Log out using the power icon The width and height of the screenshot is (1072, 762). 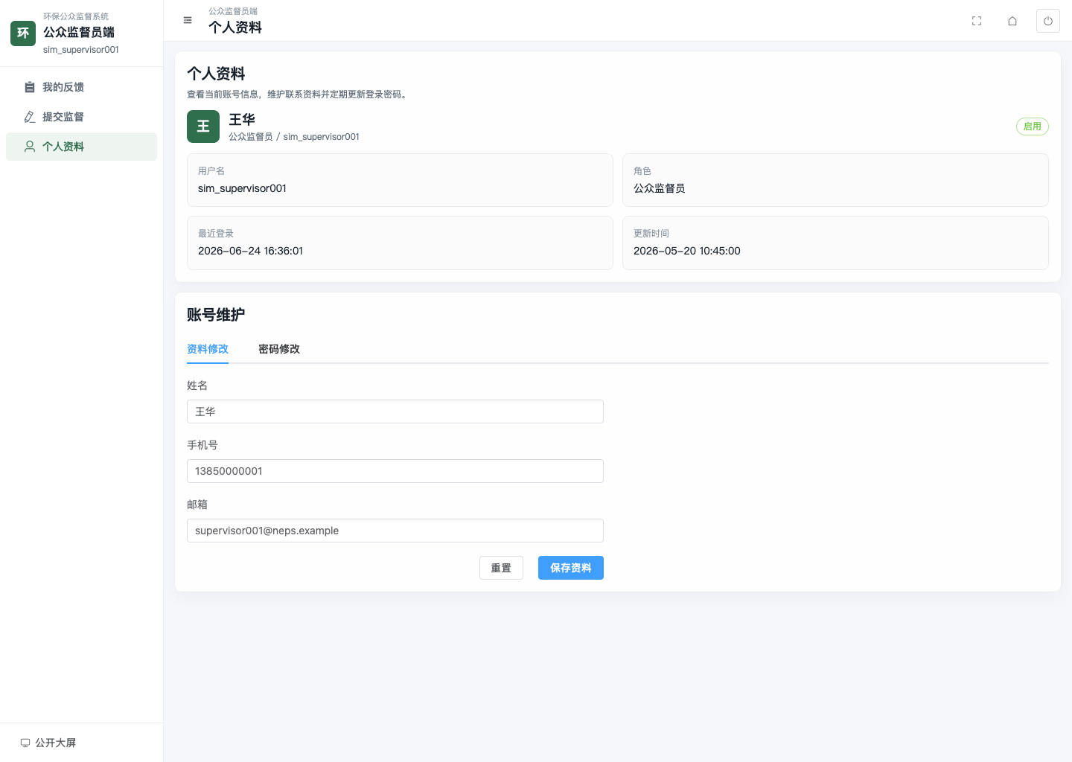point(1048,21)
